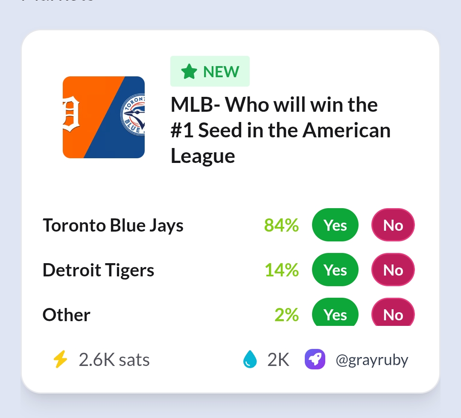Select the Detroit Tigers answer label
461x418 pixels.
pos(99,270)
